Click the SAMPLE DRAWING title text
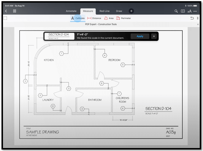Screen dimensions: 203x151 click(x=43, y=132)
